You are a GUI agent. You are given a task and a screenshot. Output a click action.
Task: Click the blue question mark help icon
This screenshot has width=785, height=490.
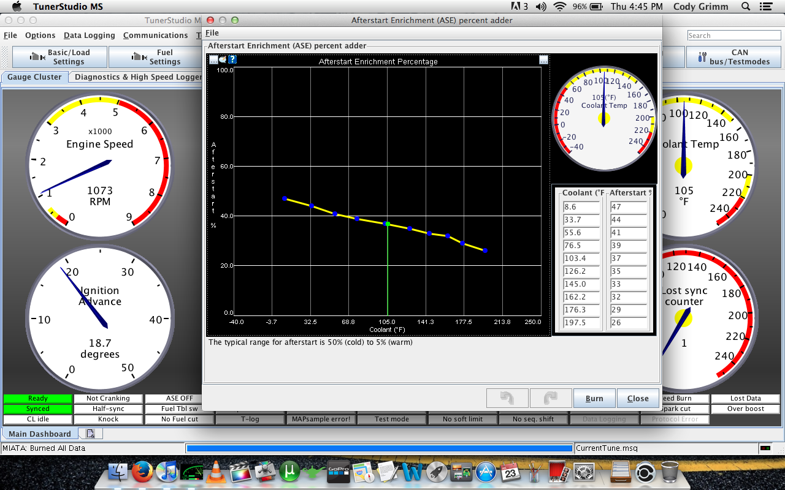click(232, 59)
